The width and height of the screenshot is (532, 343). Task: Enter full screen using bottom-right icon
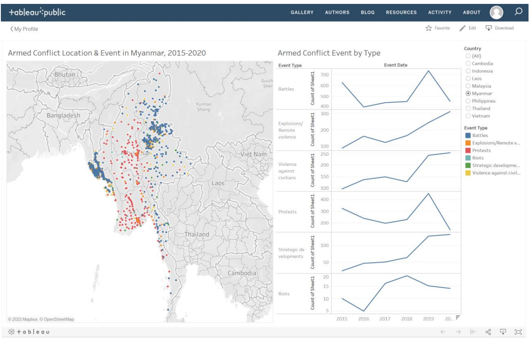(518, 332)
